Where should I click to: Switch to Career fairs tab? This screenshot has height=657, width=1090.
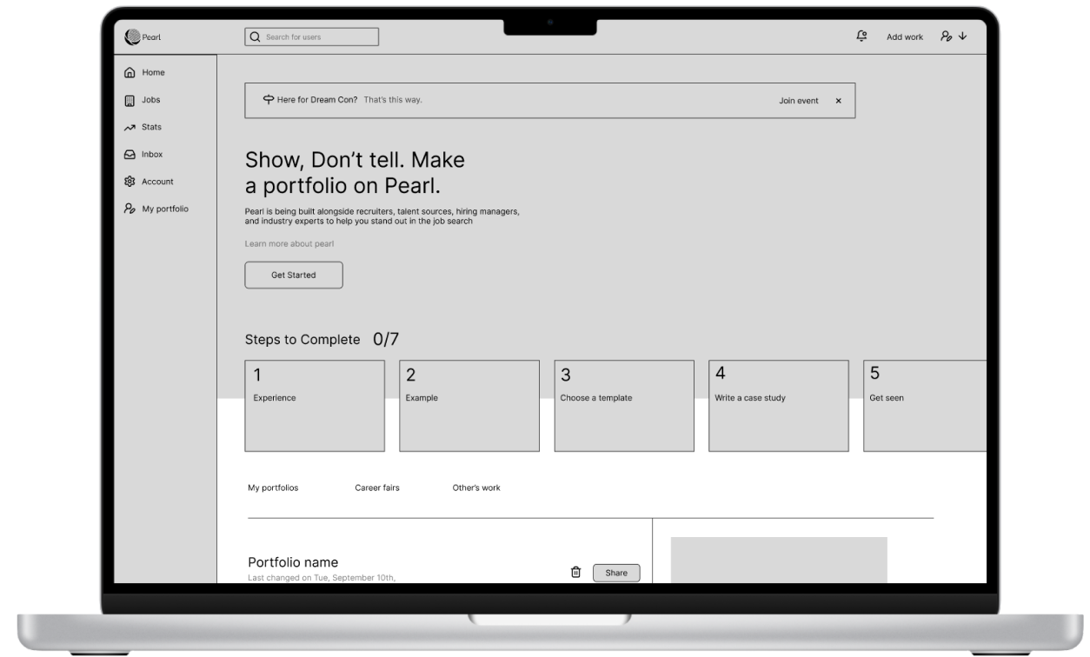[x=377, y=488]
